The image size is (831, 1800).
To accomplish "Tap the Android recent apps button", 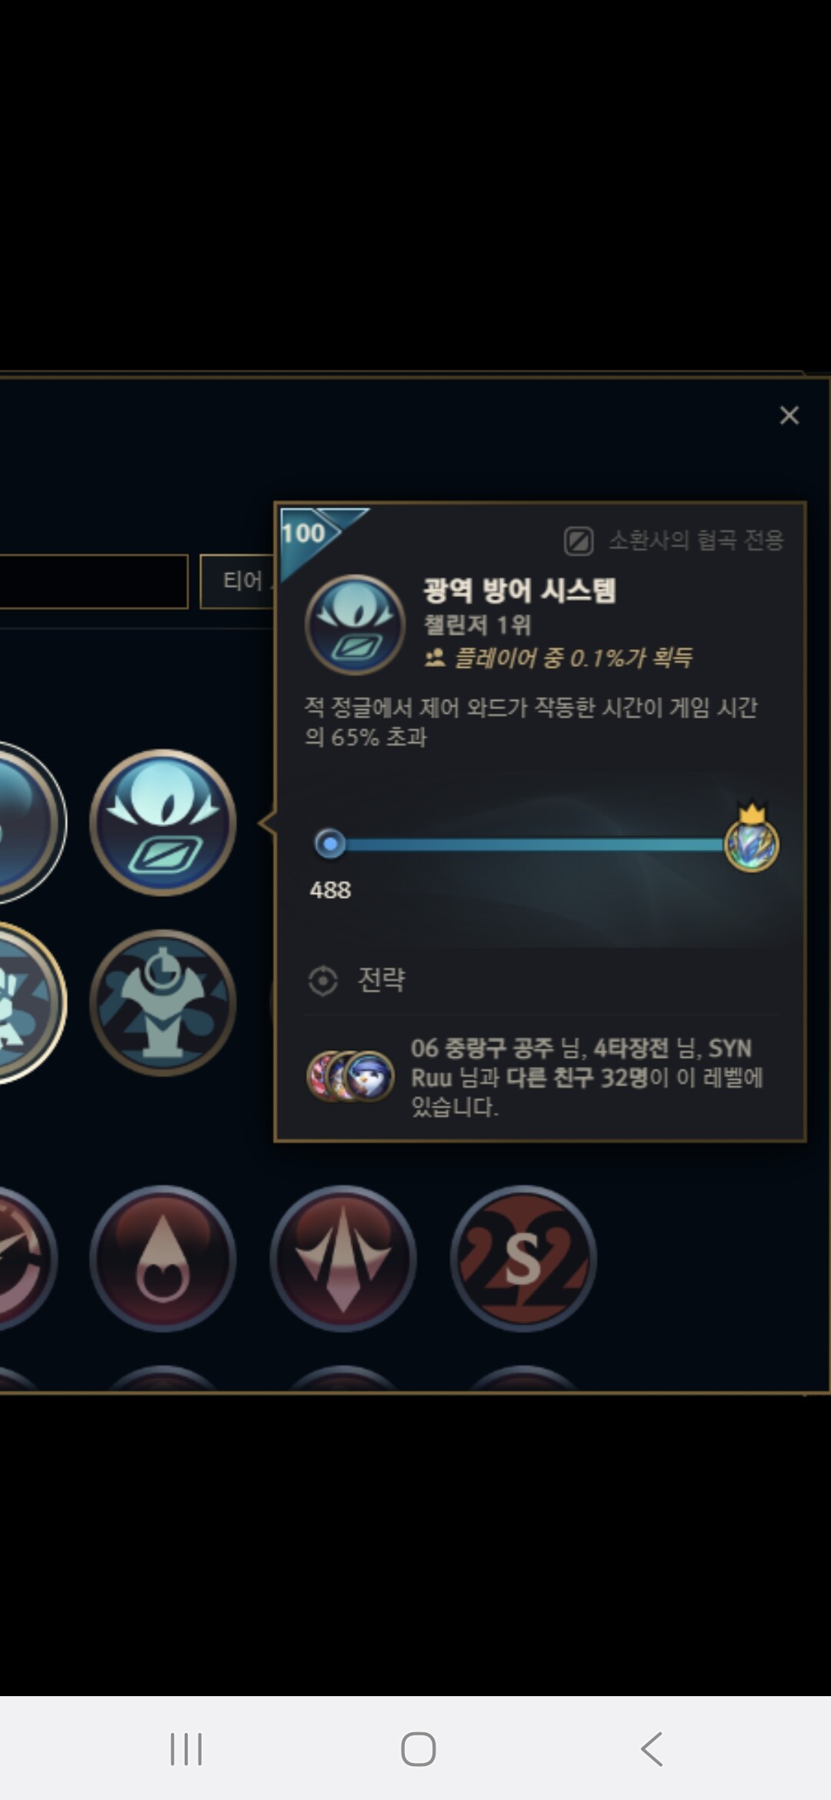I will (186, 1749).
